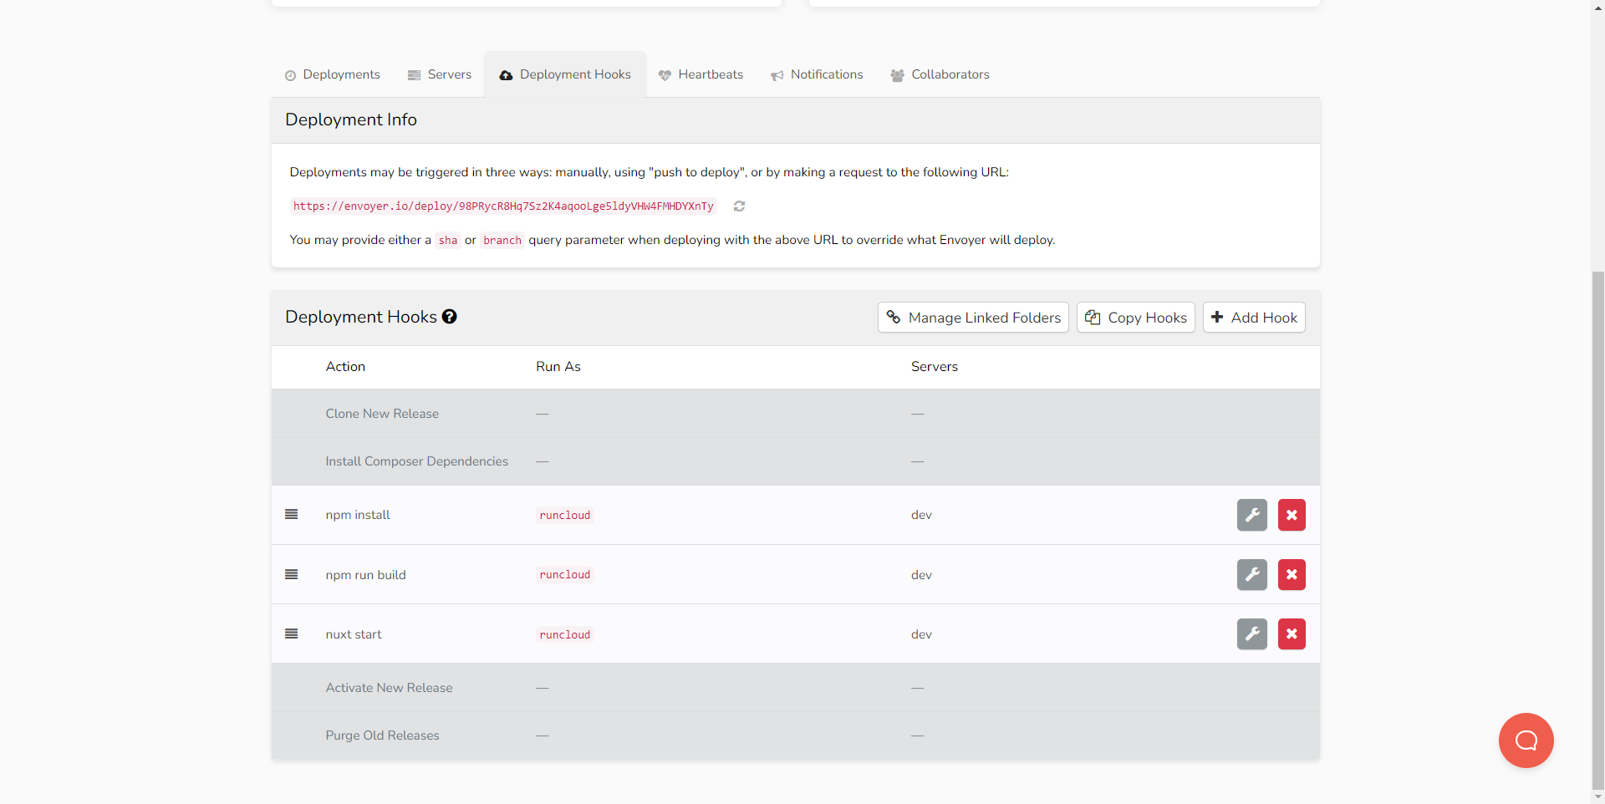
Task: Open the Deployment Hooks help question icon
Action: coord(450,317)
